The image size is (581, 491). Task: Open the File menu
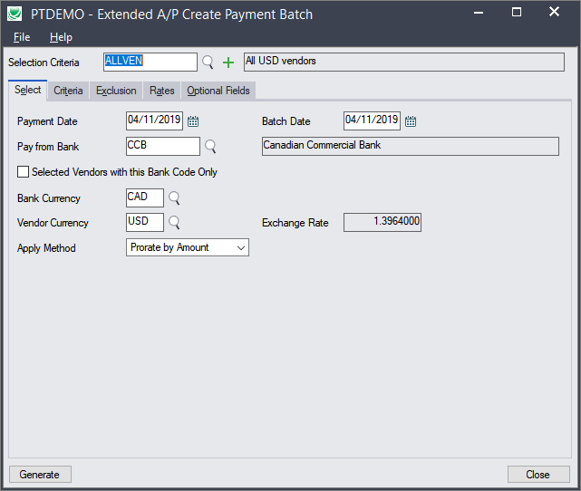point(22,37)
